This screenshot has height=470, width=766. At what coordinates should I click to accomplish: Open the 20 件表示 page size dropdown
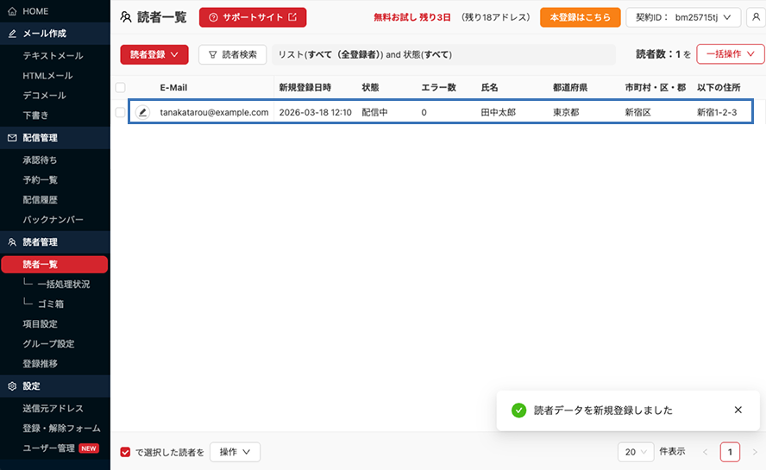tap(636, 452)
